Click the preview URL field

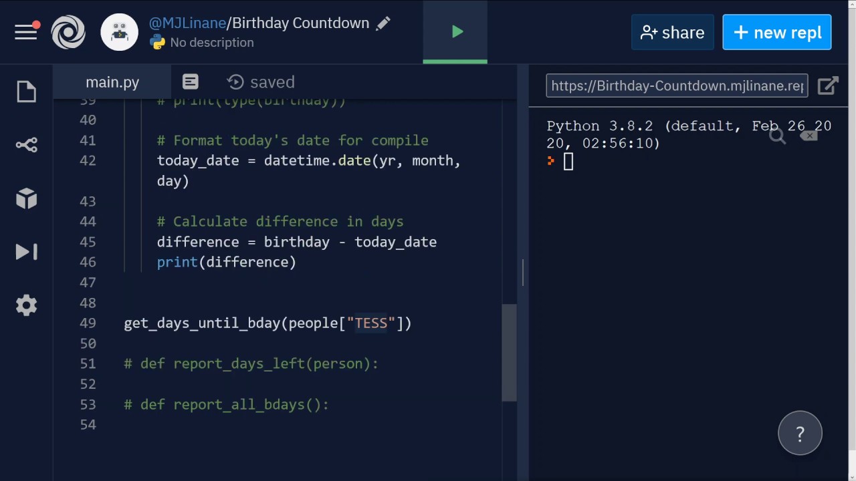point(677,86)
